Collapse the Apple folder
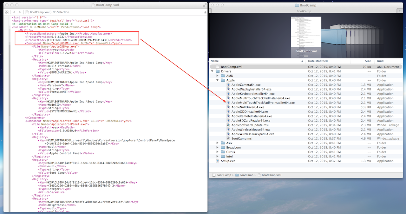The width and height of the screenshot is (406, 214). (x=217, y=80)
